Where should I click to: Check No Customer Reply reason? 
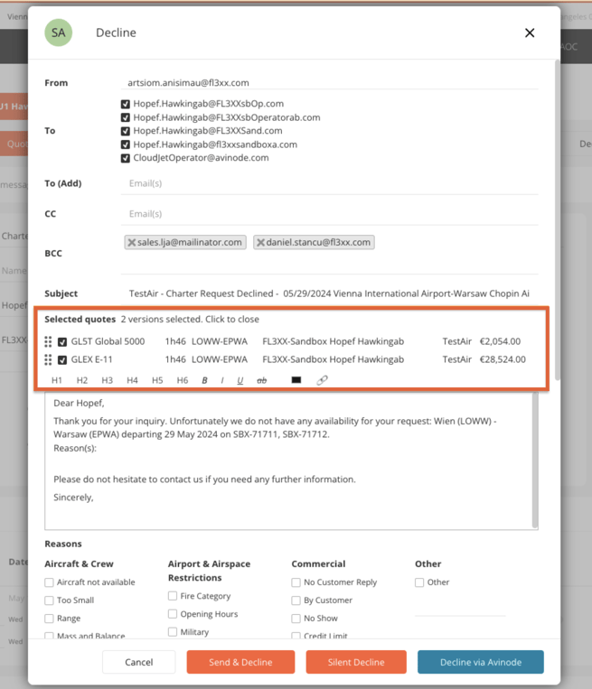click(296, 582)
